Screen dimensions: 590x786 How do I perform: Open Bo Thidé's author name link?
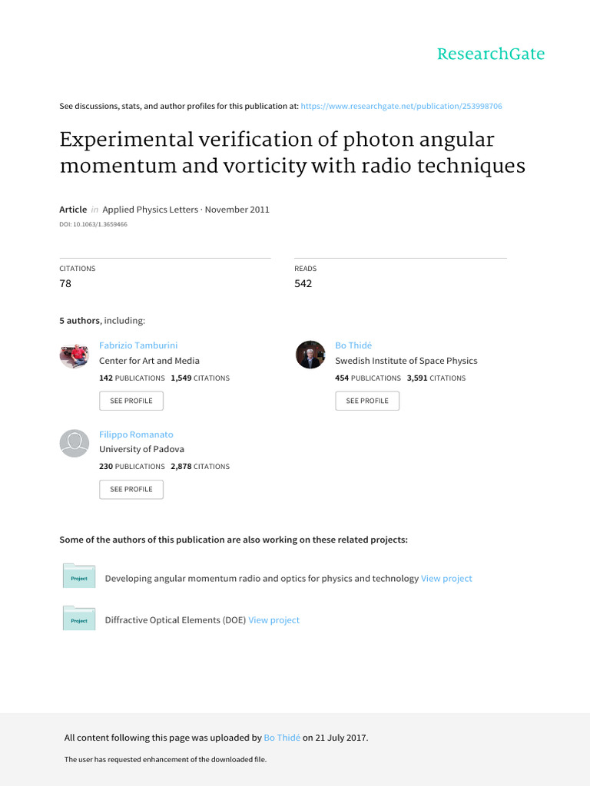pos(353,345)
